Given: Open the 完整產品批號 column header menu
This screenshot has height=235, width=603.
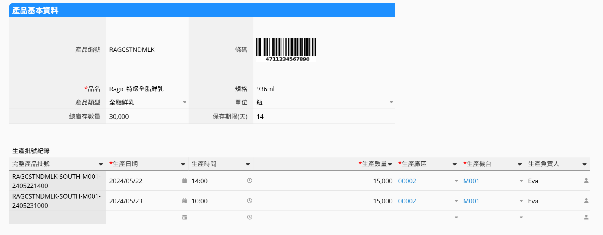Looking at the screenshot, I should pyautogui.click(x=101, y=164).
